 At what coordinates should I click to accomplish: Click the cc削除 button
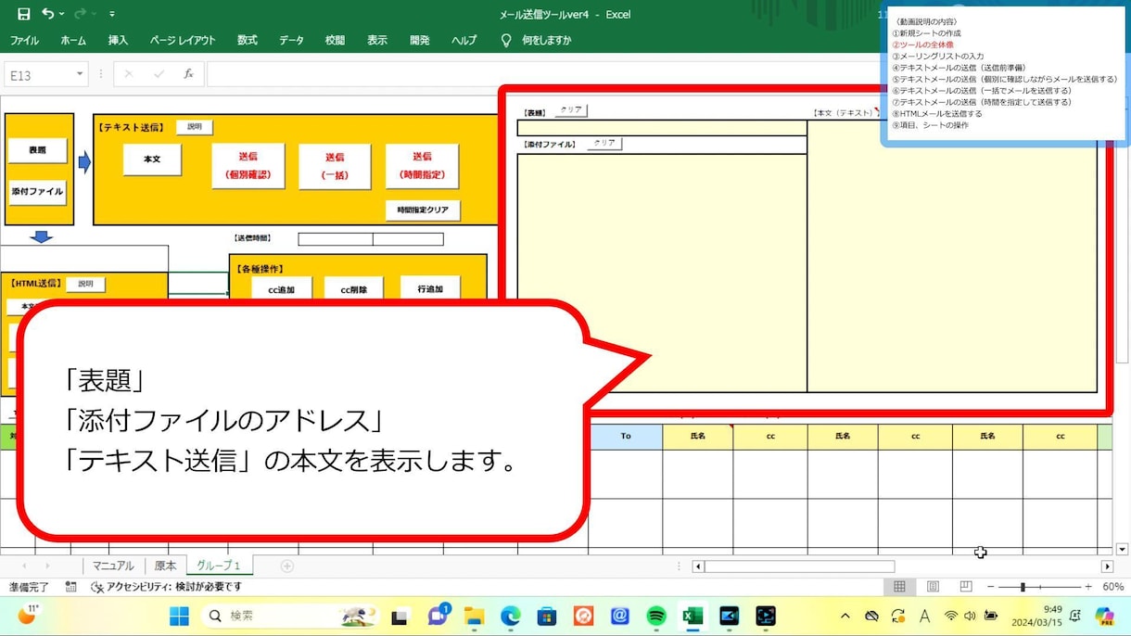click(x=354, y=288)
